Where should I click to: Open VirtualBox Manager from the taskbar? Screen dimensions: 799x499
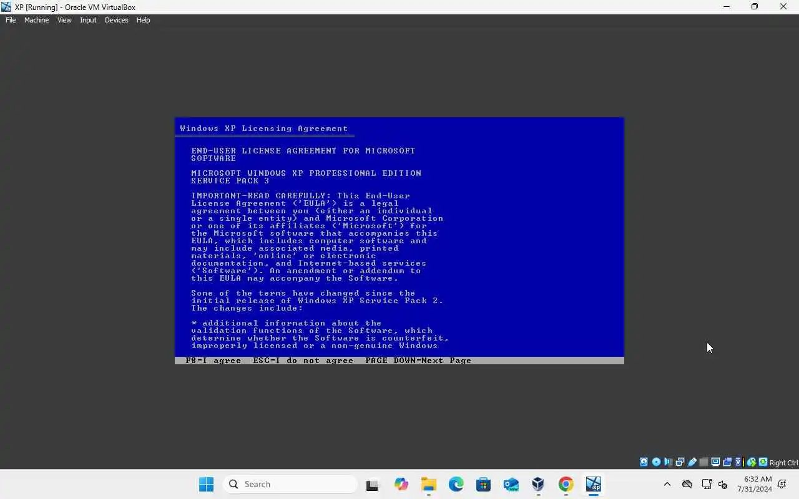point(538,484)
